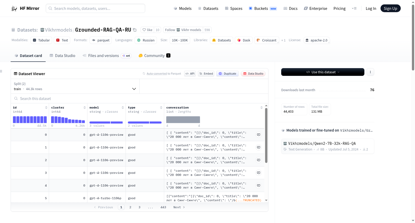Click the id column histogram
Viewport: 415px width, 223px height.
pyautogui.click(x=30, y=120)
